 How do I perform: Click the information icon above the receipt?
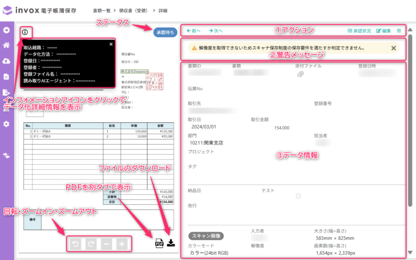point(24,32)
